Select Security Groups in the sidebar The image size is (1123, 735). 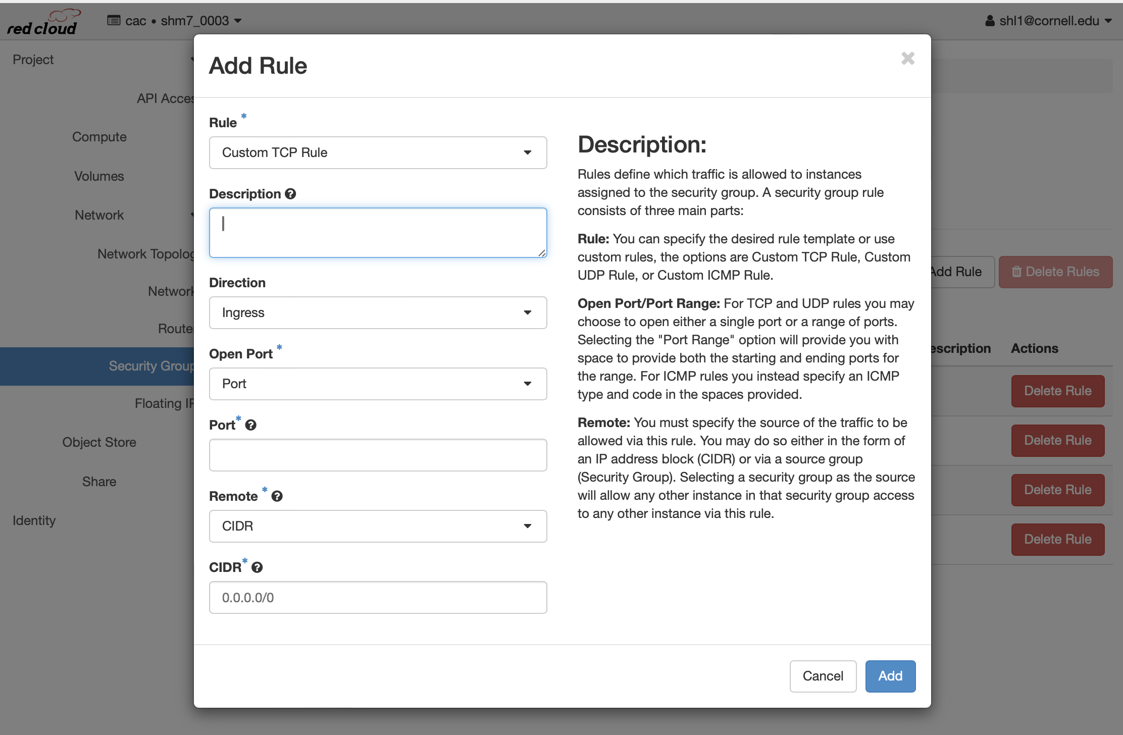[97, 366]
